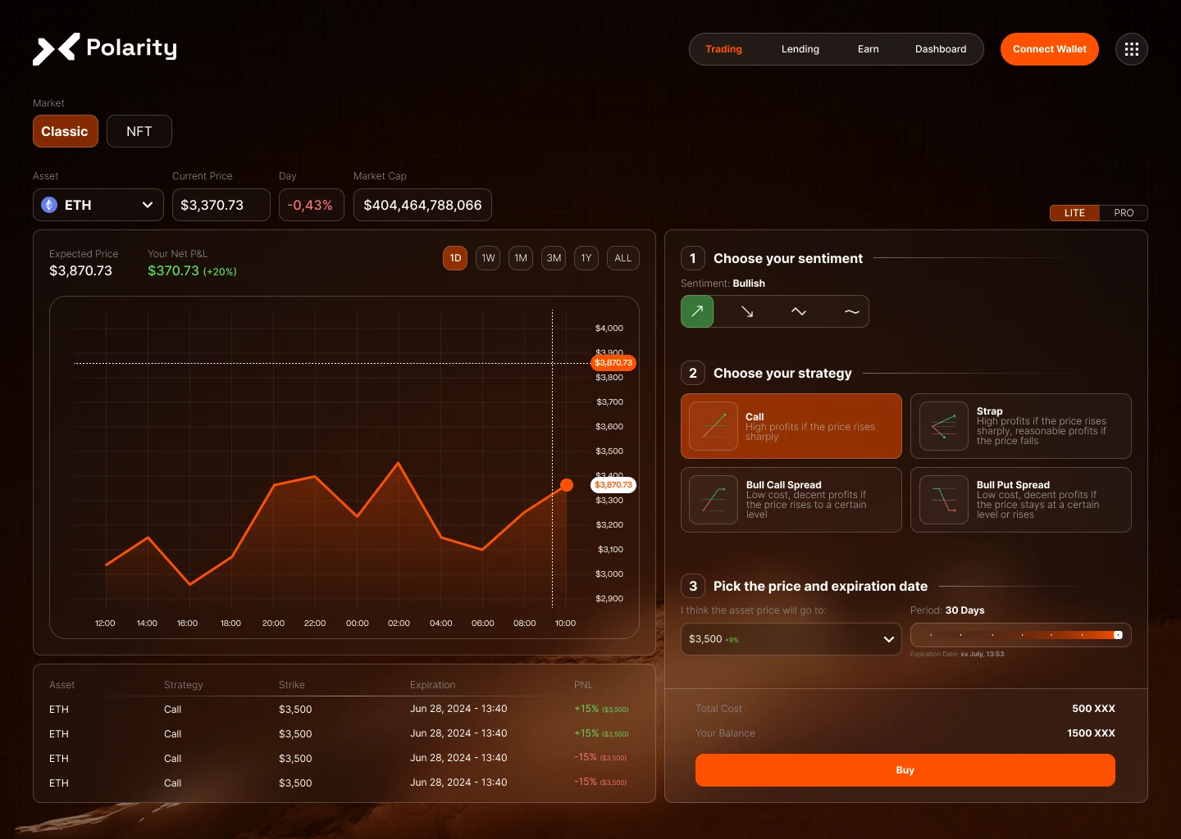
Task: Set chart range to 1W
Action: (488, 258)
